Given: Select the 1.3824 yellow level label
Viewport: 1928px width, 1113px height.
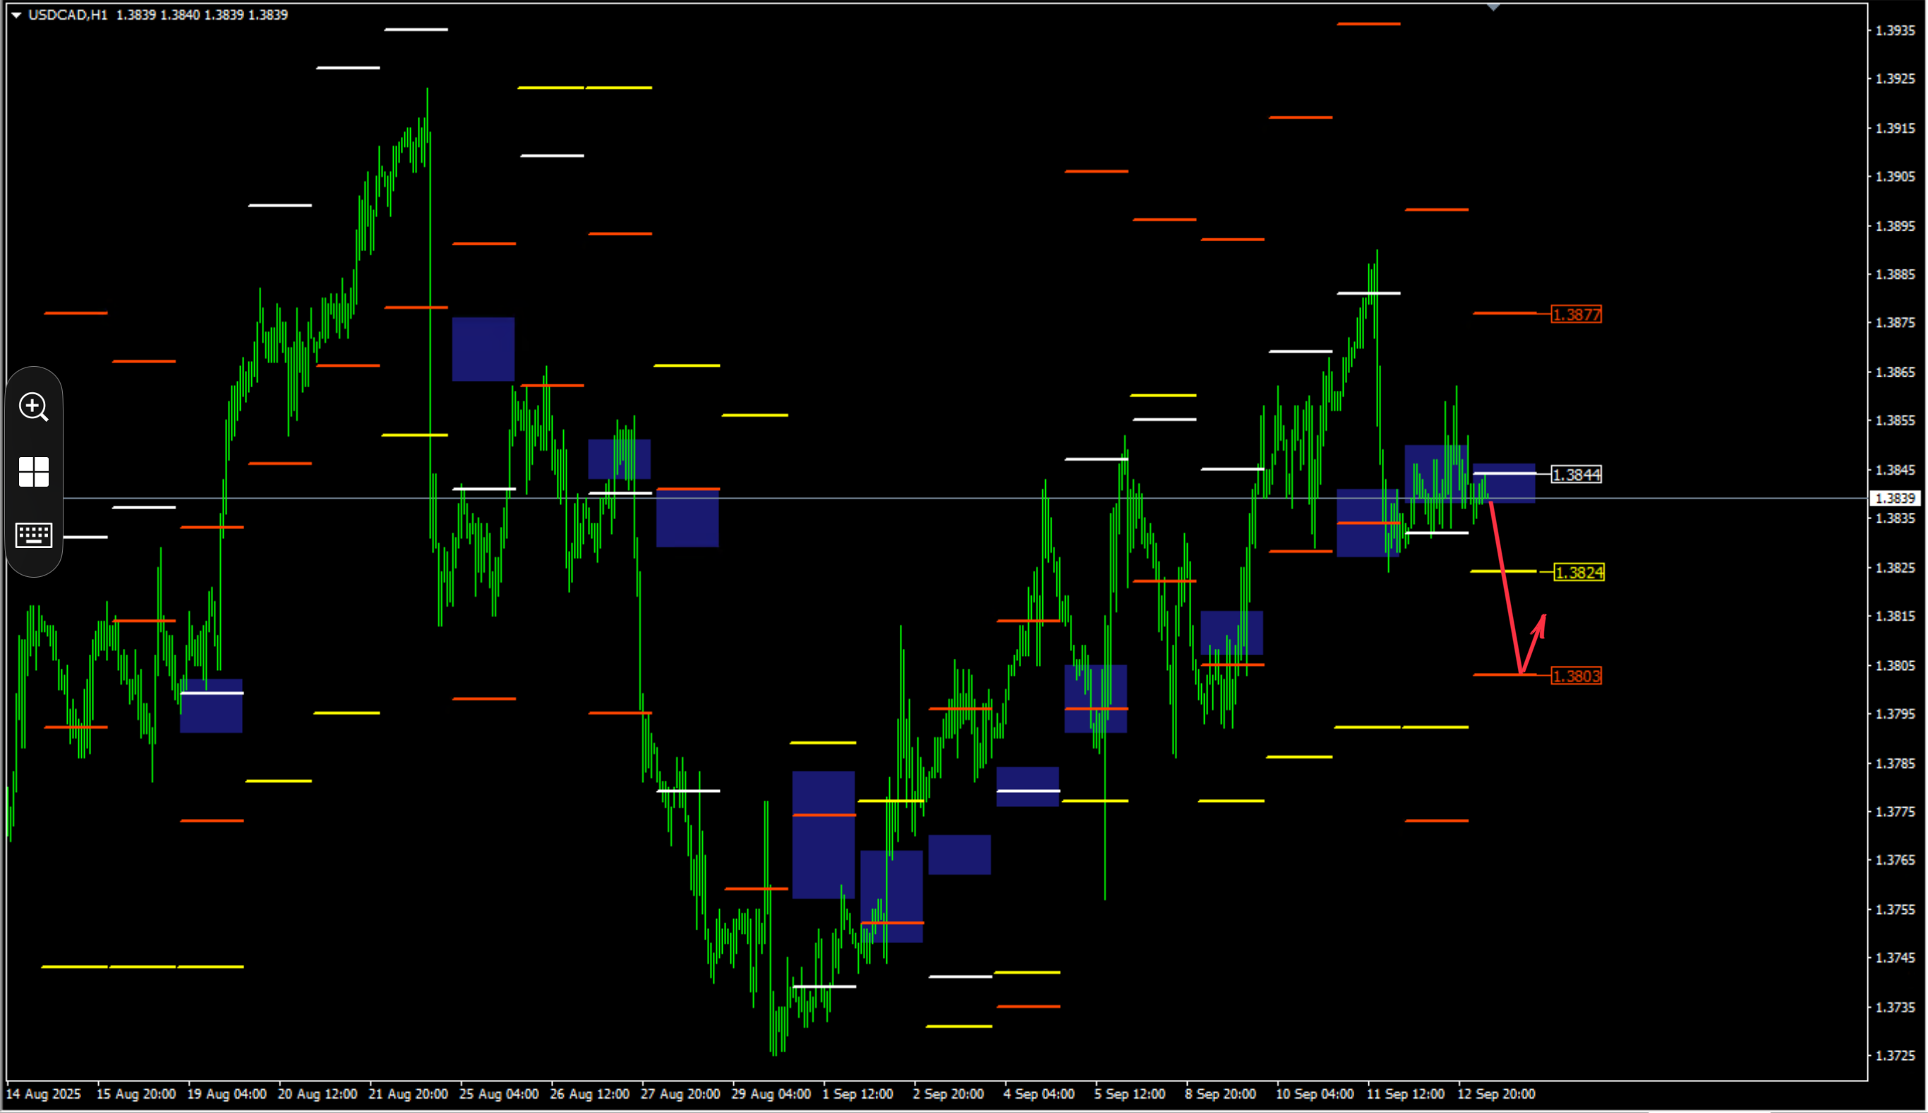Looking at the screenshot, I should (x=1579, y=573).
